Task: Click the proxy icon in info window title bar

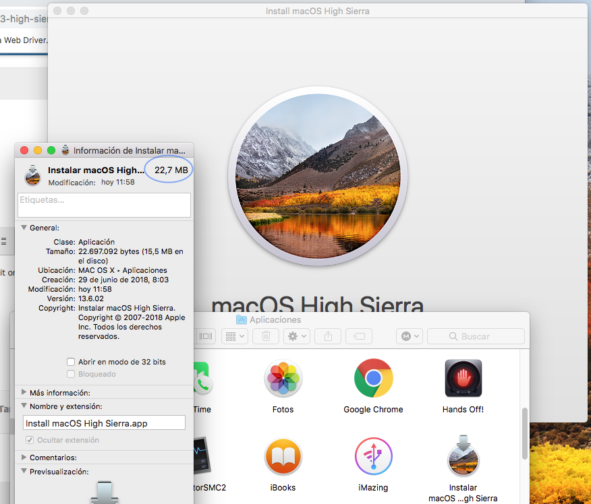Action: click(65, 150)
